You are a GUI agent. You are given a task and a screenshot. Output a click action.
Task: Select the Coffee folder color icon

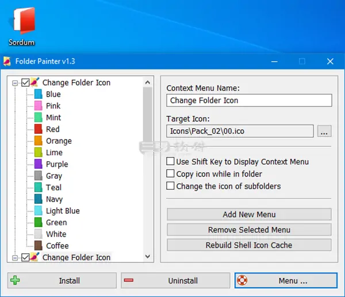click(39, 245)
